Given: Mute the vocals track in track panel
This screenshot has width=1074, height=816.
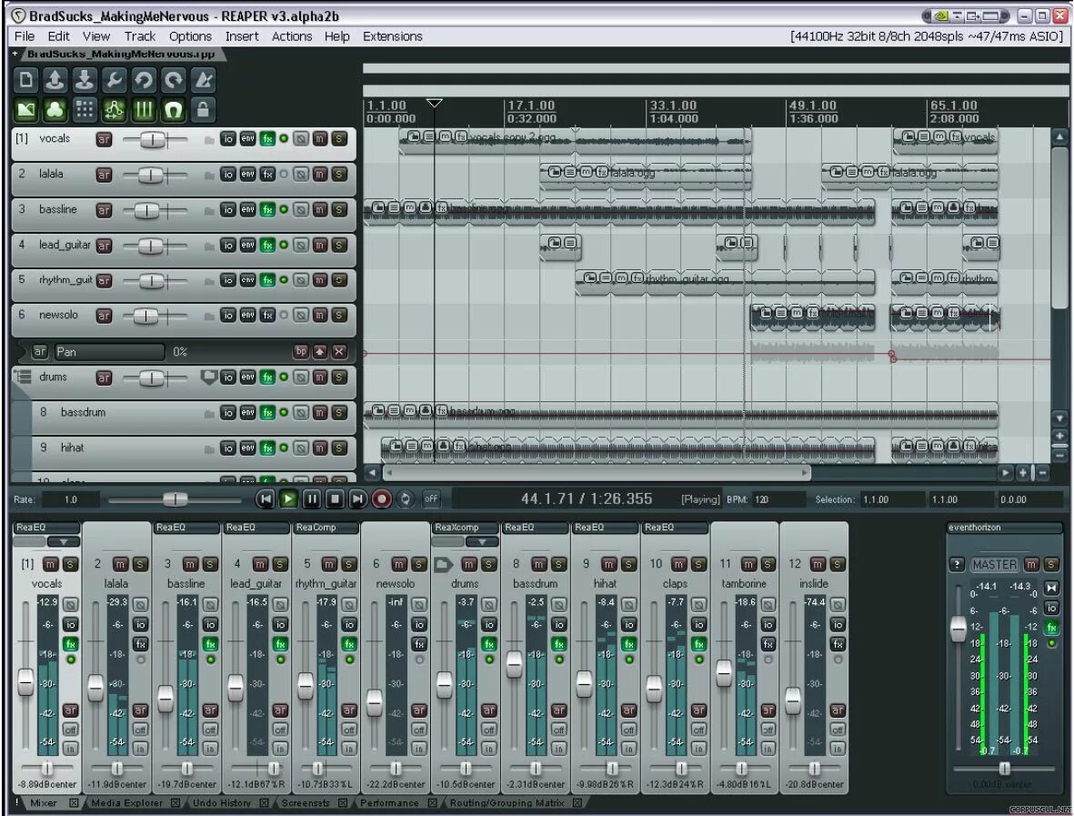Looking at the screenshot, I should point(320,139).
